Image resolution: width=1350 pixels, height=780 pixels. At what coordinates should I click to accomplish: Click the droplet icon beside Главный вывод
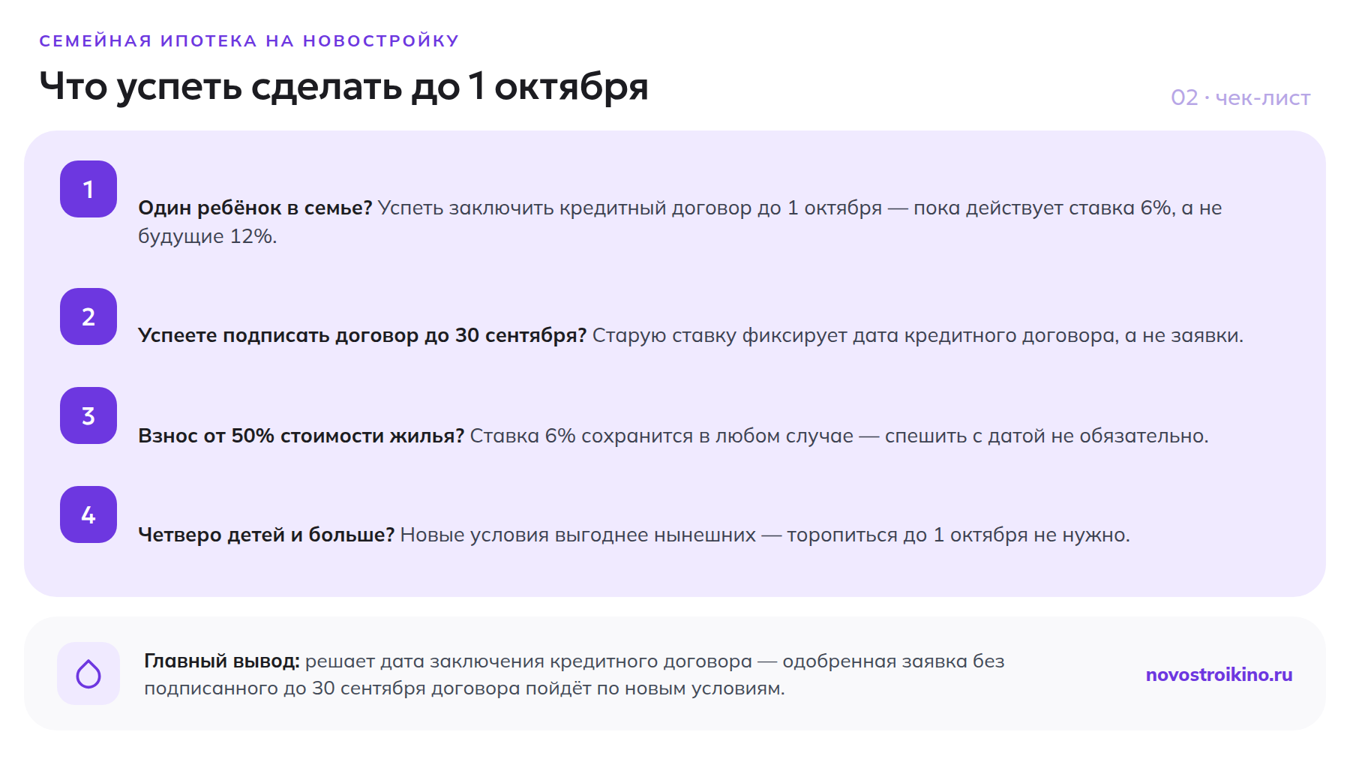pos(88,673)
